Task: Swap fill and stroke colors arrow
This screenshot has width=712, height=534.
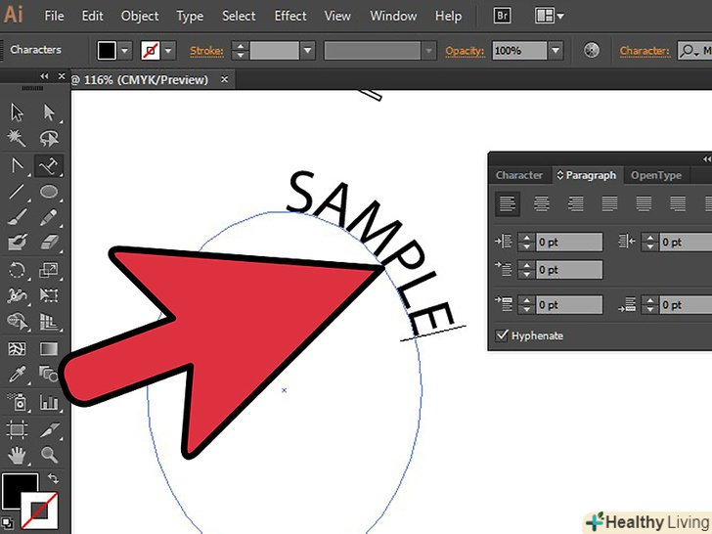Action: pos(53,478)
